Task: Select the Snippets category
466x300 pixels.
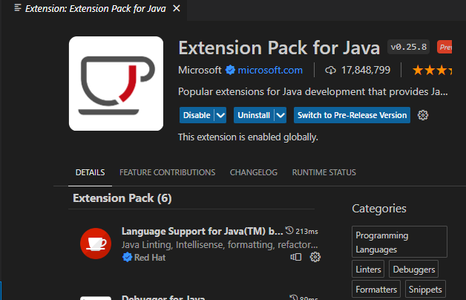Action: click(425, 290)
